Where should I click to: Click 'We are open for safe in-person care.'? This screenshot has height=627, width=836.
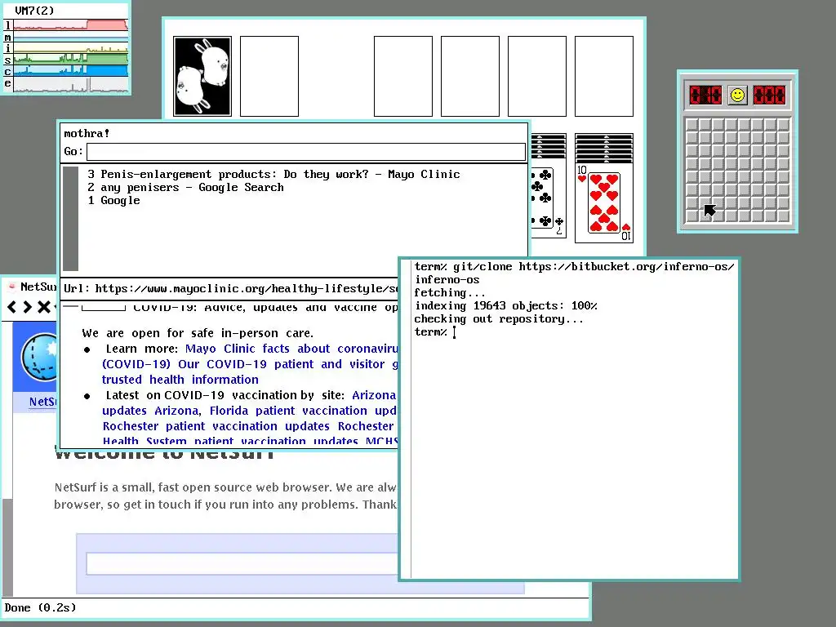(x=198, y=333)
